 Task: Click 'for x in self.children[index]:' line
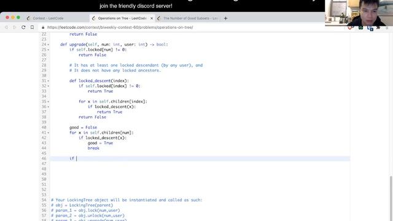point(113,101)
